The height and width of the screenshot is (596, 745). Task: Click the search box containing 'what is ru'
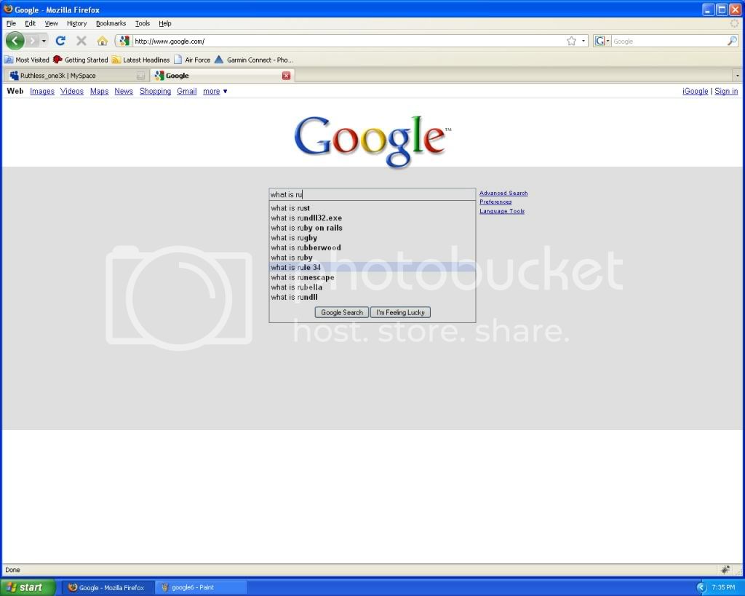point(372,194)
